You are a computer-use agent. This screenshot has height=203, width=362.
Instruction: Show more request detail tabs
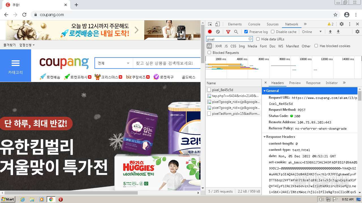pyautogui.click(x=344, y=83)
